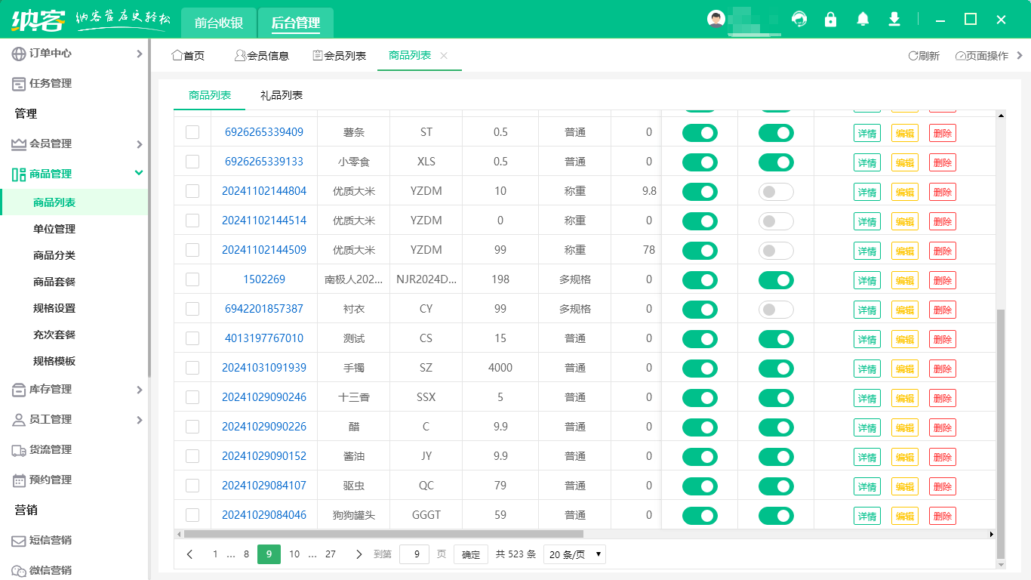
Task: Turn off first toggle in 薯条 row
Action: tap(700, 133)
